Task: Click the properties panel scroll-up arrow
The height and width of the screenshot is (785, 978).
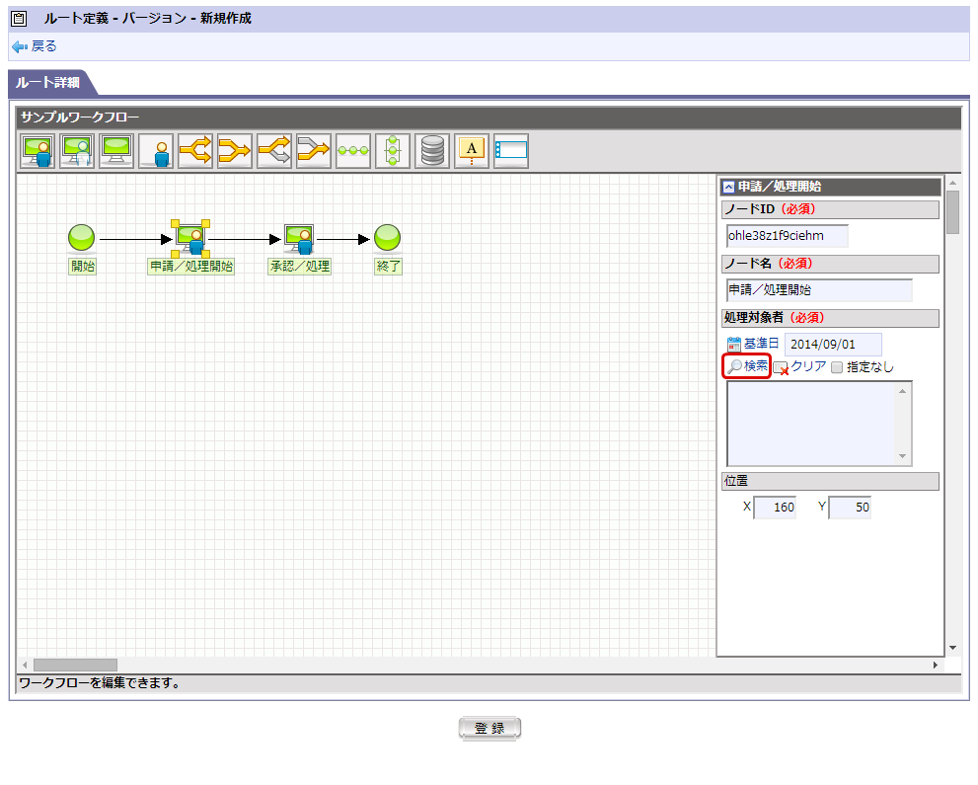Action: point(952,183)
